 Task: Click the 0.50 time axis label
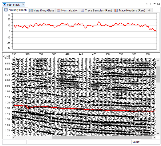tap(7, 64)
